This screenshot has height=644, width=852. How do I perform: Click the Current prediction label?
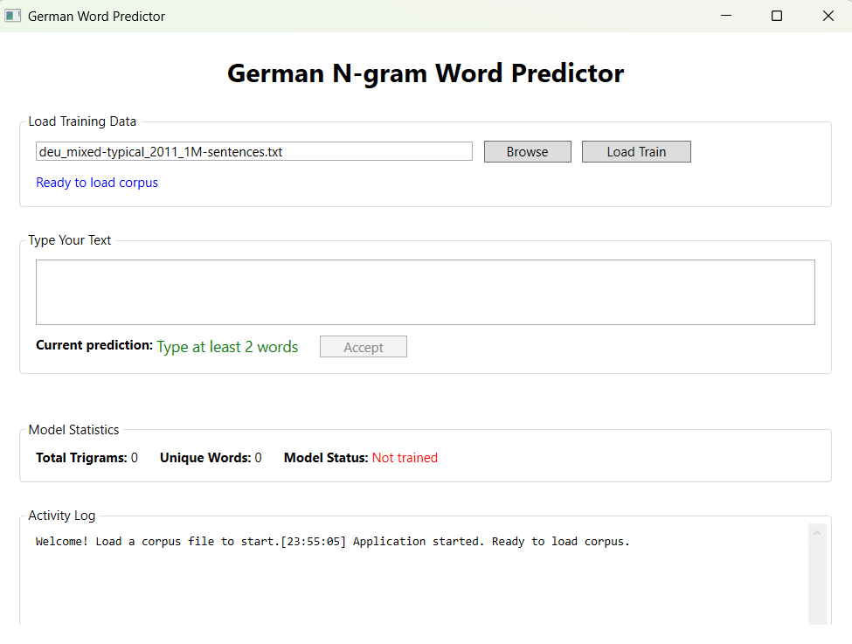[x=94, y=346]
